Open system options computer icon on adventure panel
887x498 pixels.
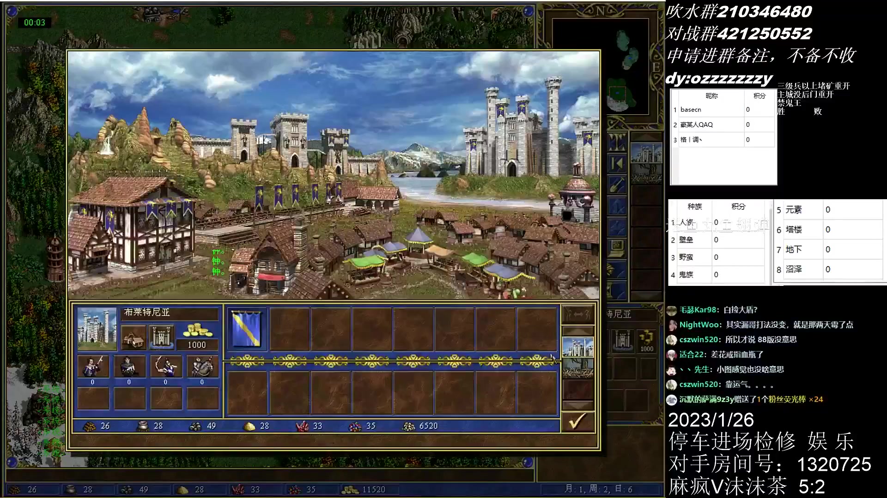coord(617,249)
